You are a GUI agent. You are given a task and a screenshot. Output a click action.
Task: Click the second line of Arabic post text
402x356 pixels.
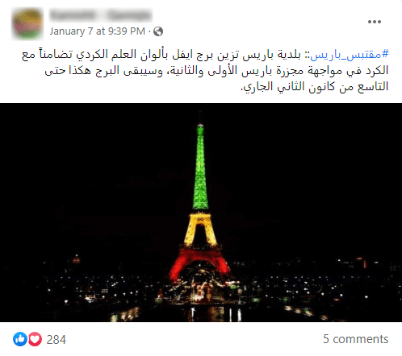tap(216, 71)
